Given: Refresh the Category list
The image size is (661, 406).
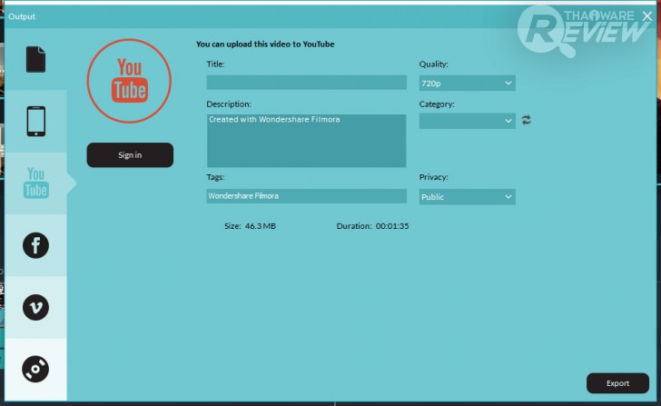Looking at the screenshot, I should 526,120.
